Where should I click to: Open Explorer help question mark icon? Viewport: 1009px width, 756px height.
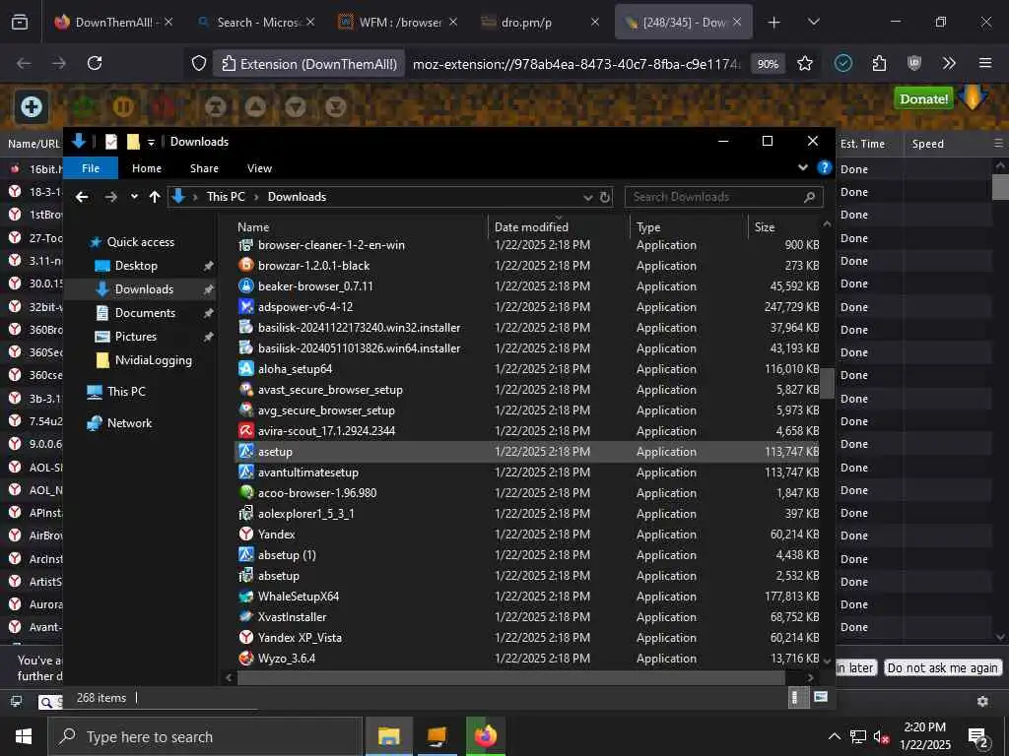coord(824,167)
